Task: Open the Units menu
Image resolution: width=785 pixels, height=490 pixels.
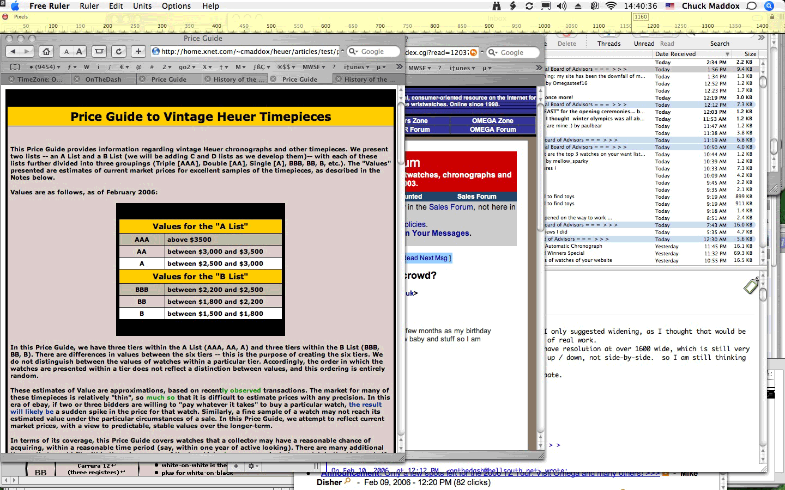Action: (142, 6)
